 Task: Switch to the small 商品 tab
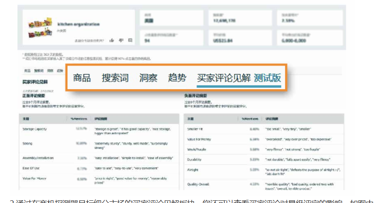coord(27,71)
